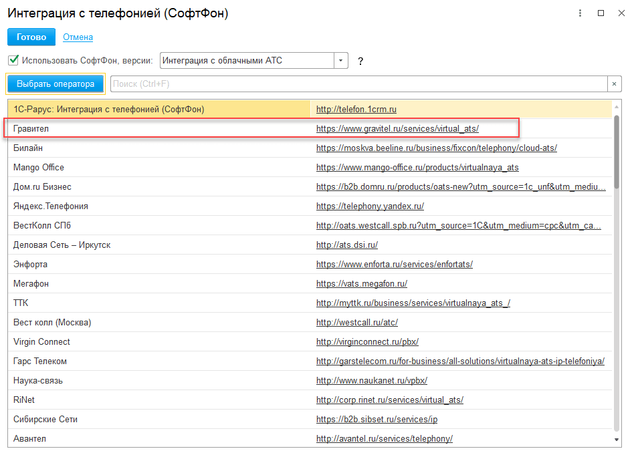The height and width of the screenshot is (455, 634).
Task: Select the ТТК operator row
Action: pyautogui.click(x=310, y=303)
